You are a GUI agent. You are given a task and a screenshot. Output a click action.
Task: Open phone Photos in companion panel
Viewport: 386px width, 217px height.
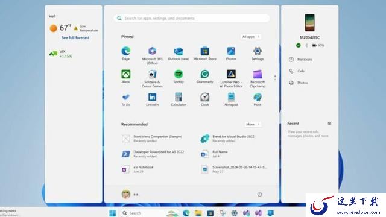pos(299,83)
